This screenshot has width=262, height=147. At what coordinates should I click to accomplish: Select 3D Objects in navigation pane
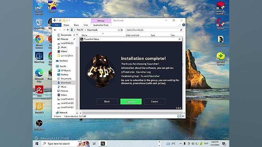tap(65, 70)
